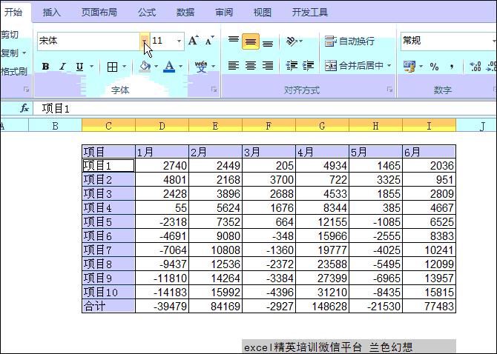Select cell 项目5 in the table
The height and width of the screenshot is (354, 497).
click(109, 221)
